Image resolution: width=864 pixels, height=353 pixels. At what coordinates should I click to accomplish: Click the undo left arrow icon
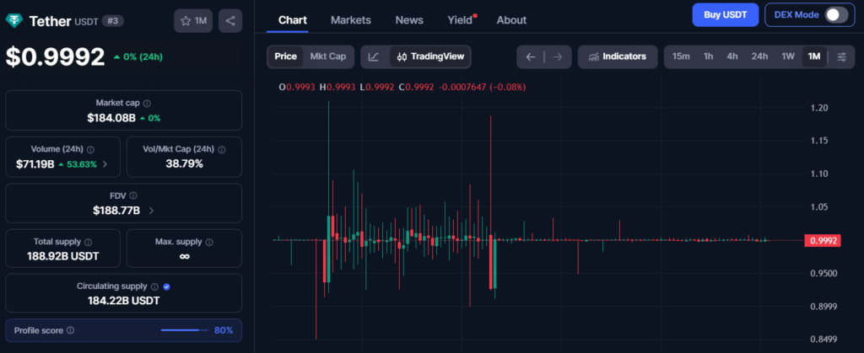point(531,56)
